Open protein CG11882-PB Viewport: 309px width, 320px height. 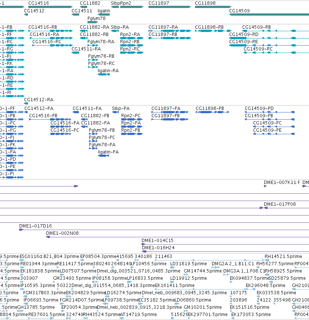pyautogui.click(x=95, y=116)
